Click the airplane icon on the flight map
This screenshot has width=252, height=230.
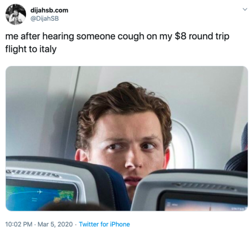(40, 192)
